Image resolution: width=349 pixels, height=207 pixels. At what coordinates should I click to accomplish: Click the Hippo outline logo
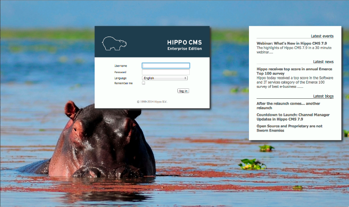(114, 44)
